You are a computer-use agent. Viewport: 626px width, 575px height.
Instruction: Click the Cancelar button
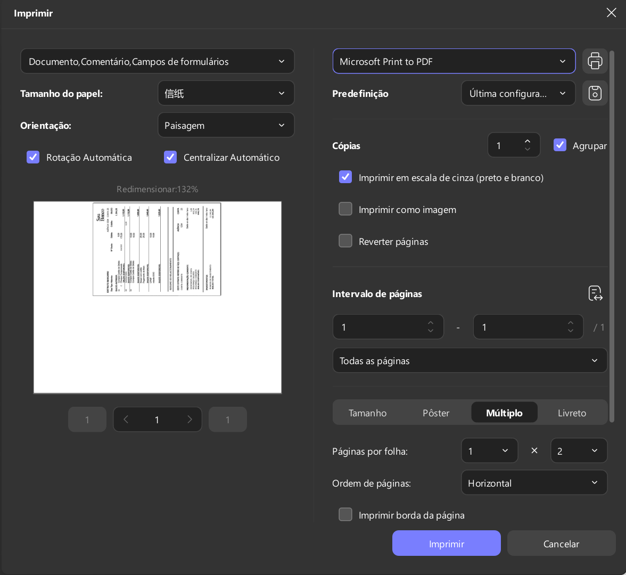pos(561,544)
